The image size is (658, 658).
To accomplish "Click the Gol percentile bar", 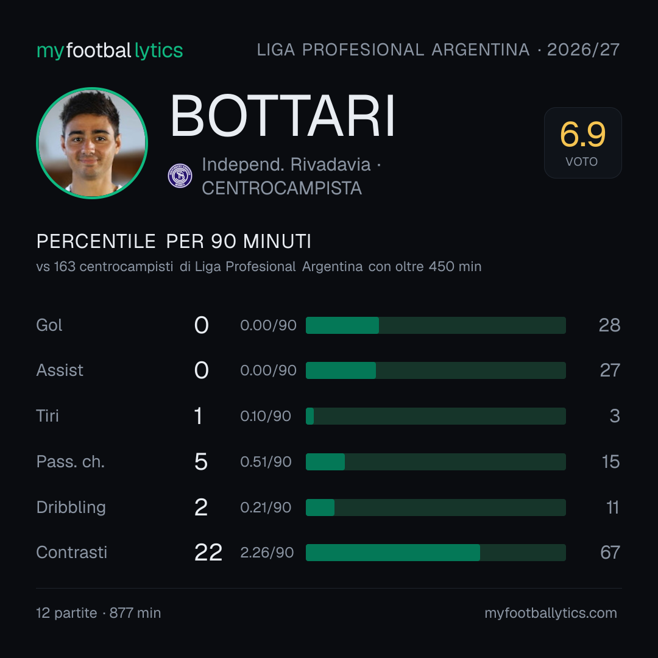I will point(436,325).
